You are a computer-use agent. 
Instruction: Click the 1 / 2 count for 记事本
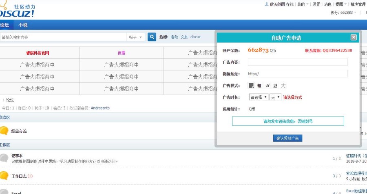[337, 159]
